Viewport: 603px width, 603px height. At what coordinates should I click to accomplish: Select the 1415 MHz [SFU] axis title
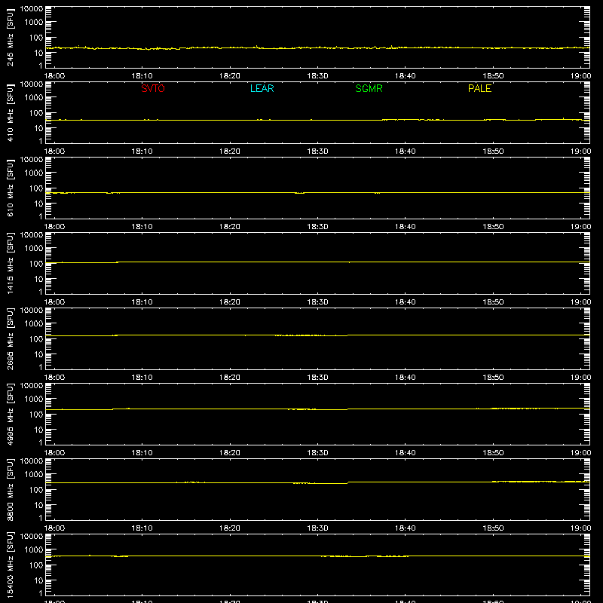pyautogui.click(x=11, y=263)
